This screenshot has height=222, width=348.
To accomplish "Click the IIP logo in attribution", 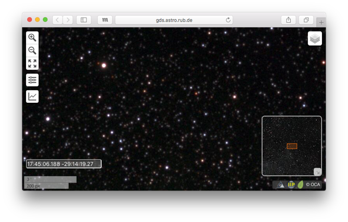I will pos(291,184).
